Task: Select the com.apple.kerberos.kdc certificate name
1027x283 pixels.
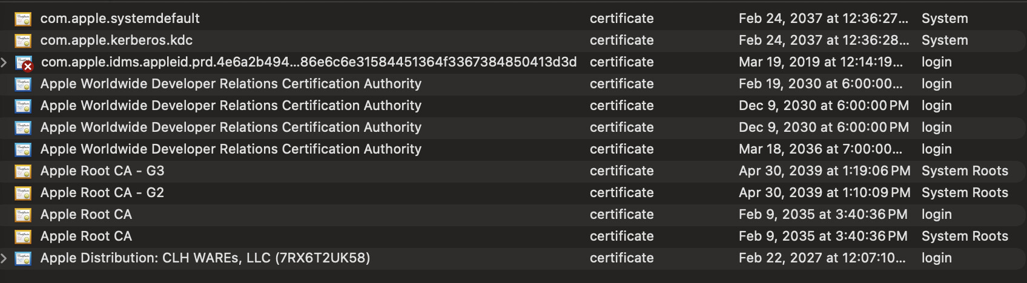Action: click(116, 41)
